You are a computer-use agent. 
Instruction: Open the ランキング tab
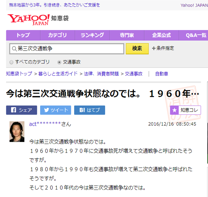[92, 35]
